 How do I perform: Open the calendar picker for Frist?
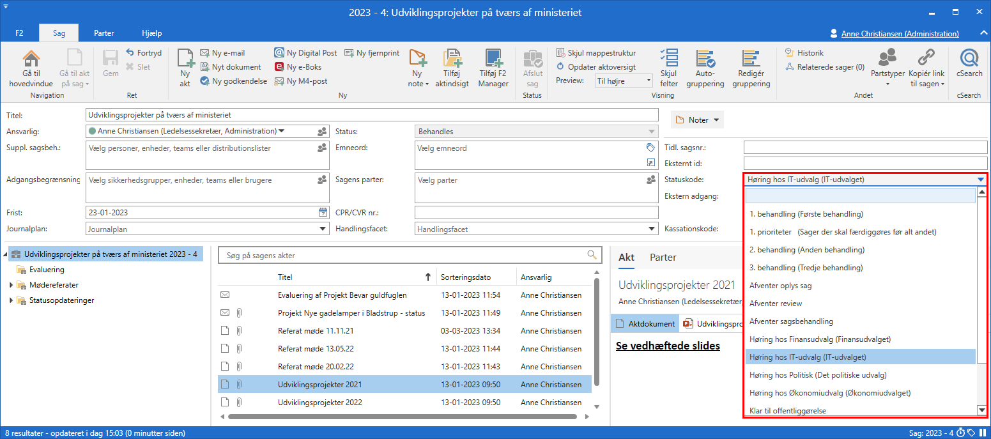[x=323, y=213]
